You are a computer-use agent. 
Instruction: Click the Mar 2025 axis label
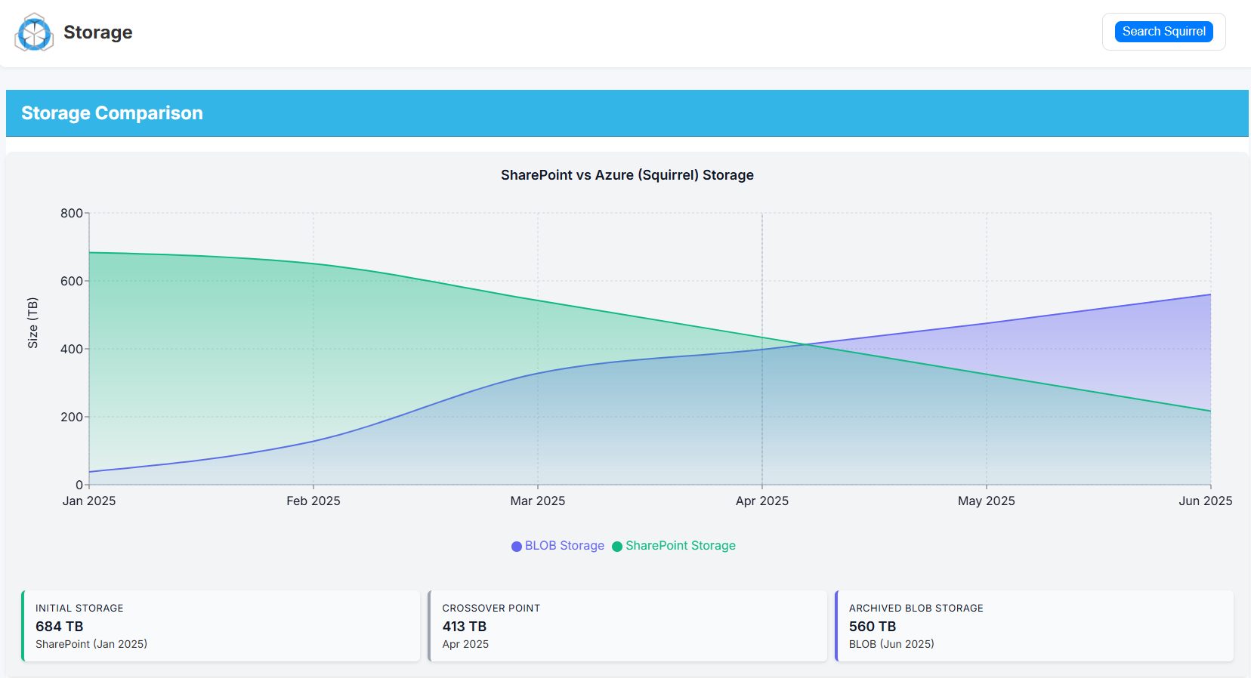point(537,501)
